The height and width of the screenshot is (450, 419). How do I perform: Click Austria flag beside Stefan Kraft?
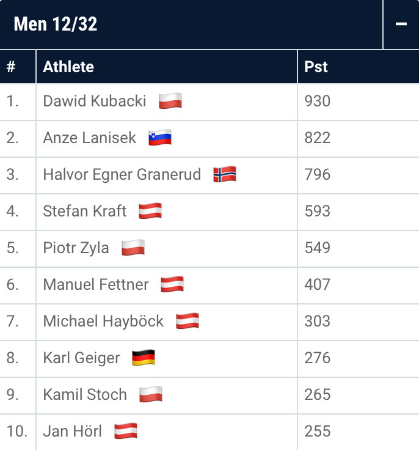(x=150, y=211)
